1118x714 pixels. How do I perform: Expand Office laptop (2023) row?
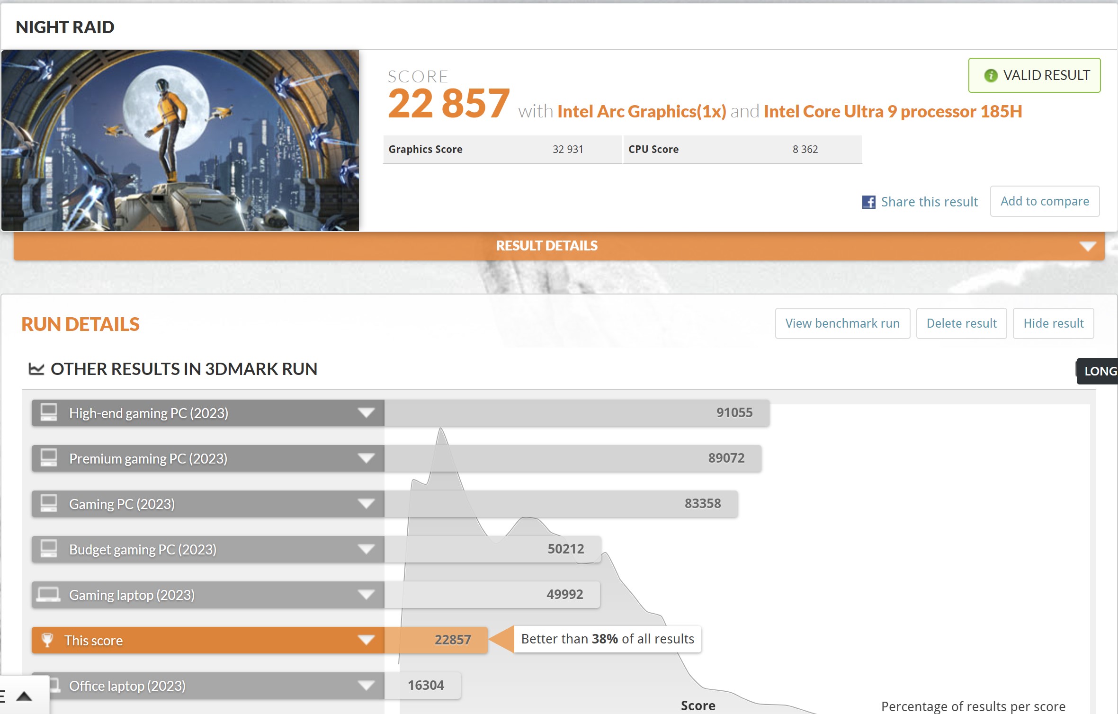tap(366, 686)
